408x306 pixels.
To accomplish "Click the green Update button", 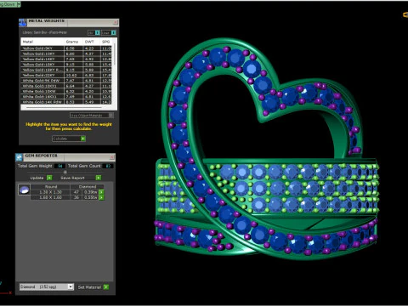I will coord(49,178).
